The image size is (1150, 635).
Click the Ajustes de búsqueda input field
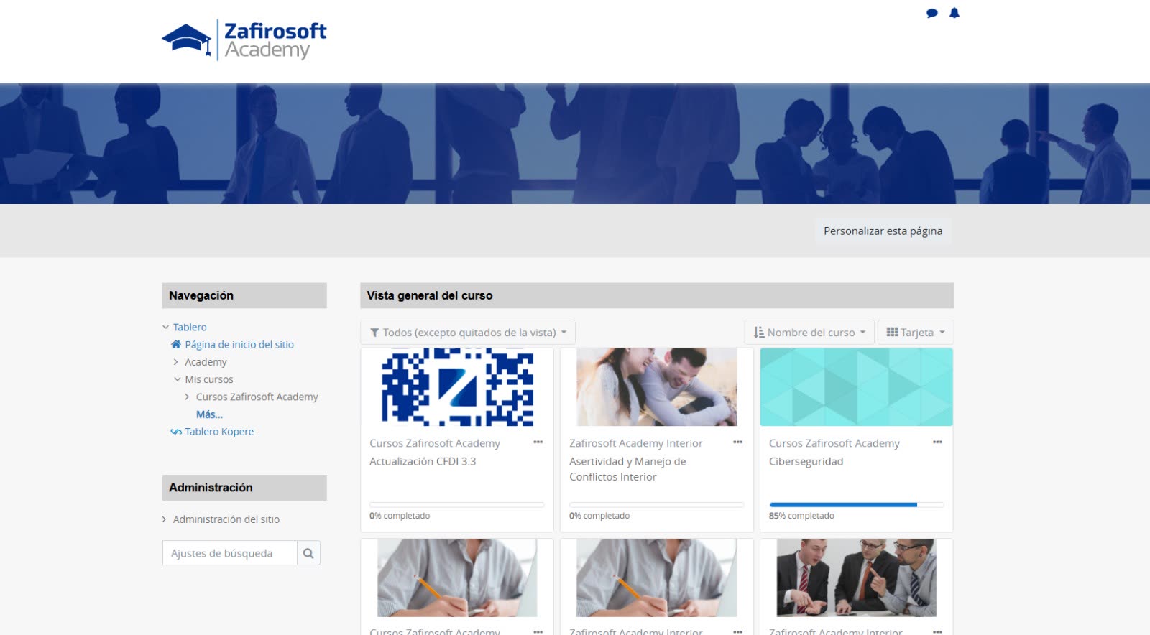pyautogui.click(x=229, y=553)
